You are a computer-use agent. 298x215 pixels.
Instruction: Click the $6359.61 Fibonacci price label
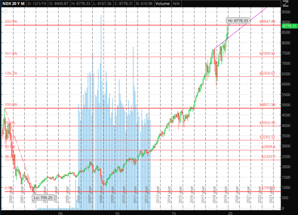pyautogui.click(x=268, y=73)
